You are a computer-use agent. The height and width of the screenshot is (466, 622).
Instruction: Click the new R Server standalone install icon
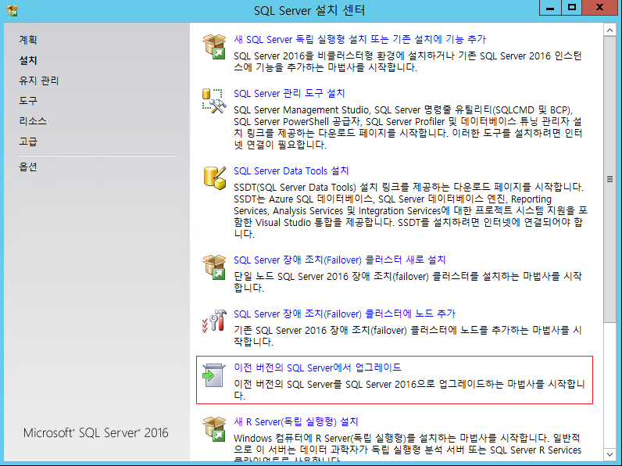pos(214,429)
